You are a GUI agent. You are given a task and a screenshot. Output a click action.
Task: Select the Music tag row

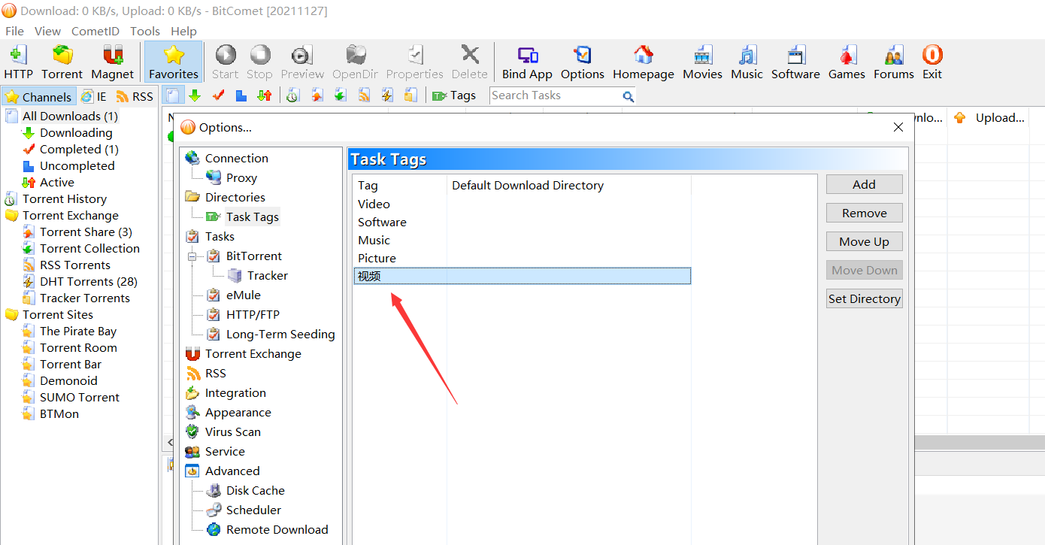coord(522,240)
